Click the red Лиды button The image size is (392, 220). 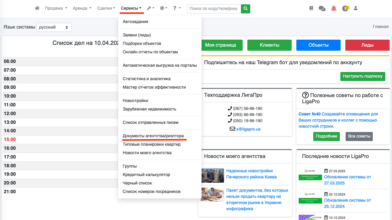[x=367, y=45]
